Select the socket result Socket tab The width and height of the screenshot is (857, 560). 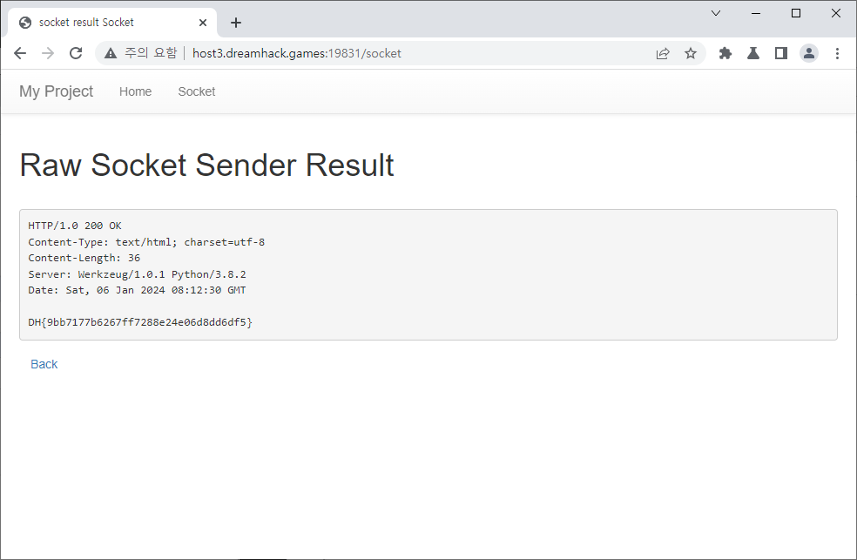coord(96,23)
